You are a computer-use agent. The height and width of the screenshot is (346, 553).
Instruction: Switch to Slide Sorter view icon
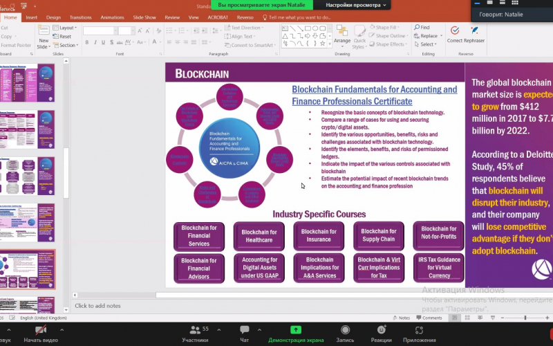(x=467, y=318)
